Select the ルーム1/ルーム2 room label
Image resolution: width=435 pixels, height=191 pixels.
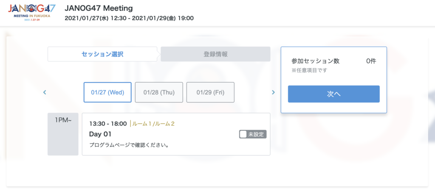coord(153,124)
